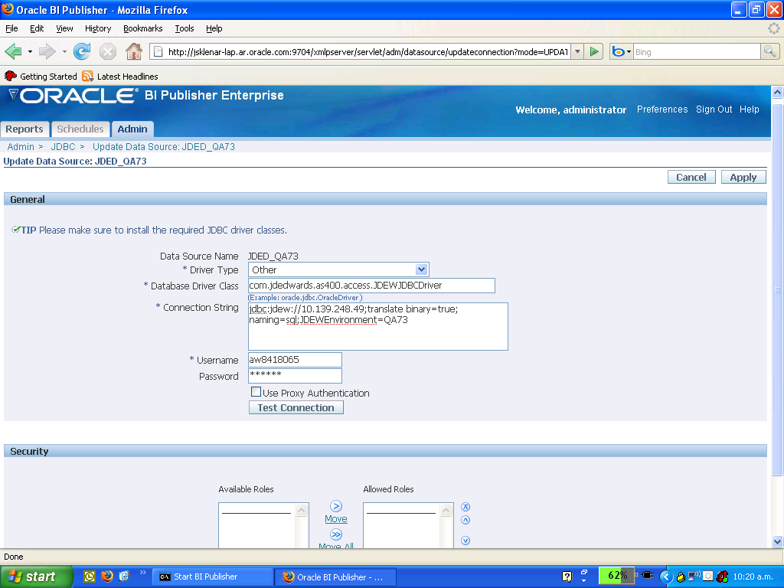Open the Edit menu

37,28
